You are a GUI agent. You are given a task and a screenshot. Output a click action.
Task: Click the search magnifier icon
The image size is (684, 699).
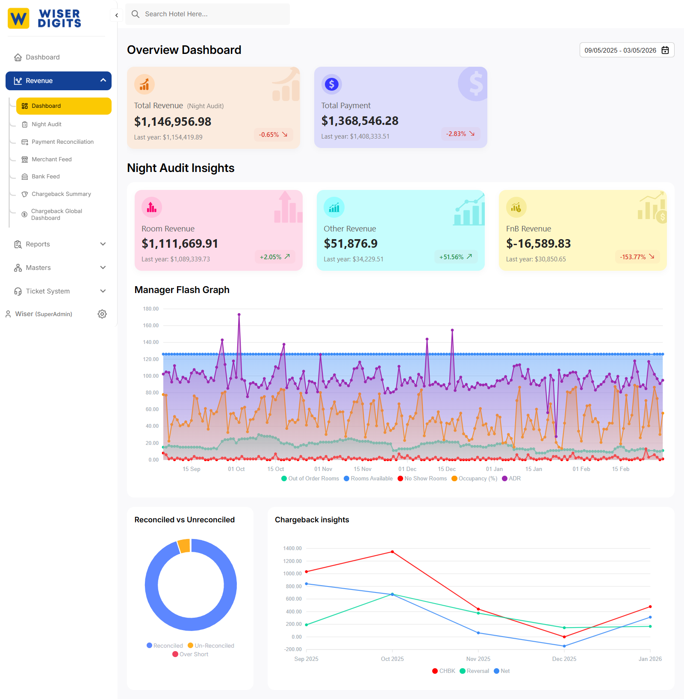click(135, 14)
